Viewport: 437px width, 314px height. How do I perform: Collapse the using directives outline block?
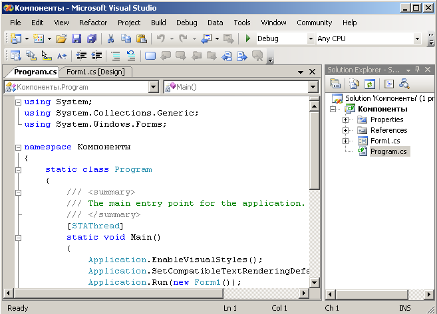(x=18, y=102)
